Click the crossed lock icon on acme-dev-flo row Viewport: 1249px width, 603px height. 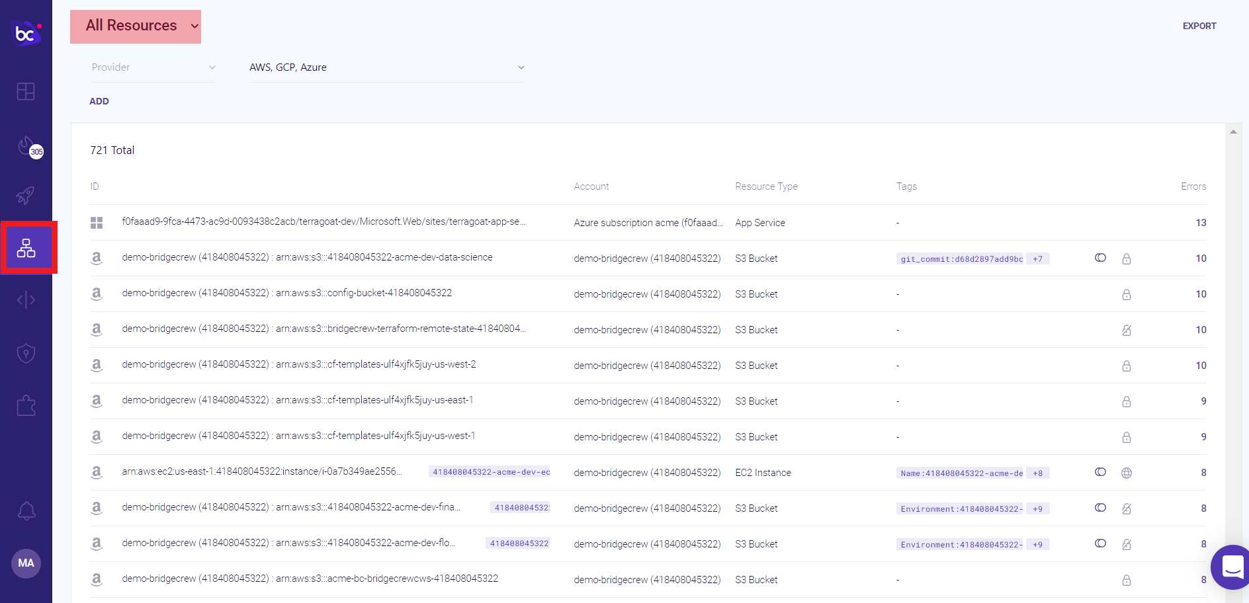click(1127, 544)
